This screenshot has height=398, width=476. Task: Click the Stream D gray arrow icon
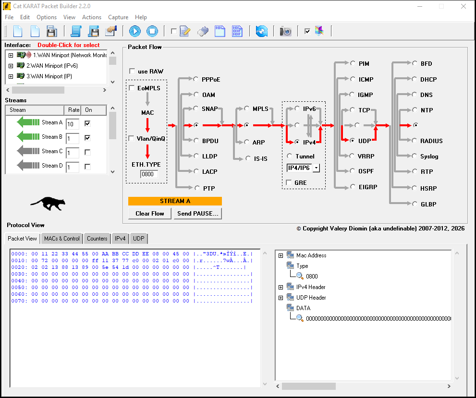pos(28,166)
